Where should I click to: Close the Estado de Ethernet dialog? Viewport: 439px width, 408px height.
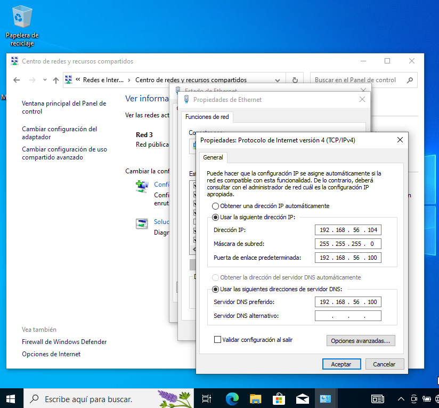tap(363, 90)
